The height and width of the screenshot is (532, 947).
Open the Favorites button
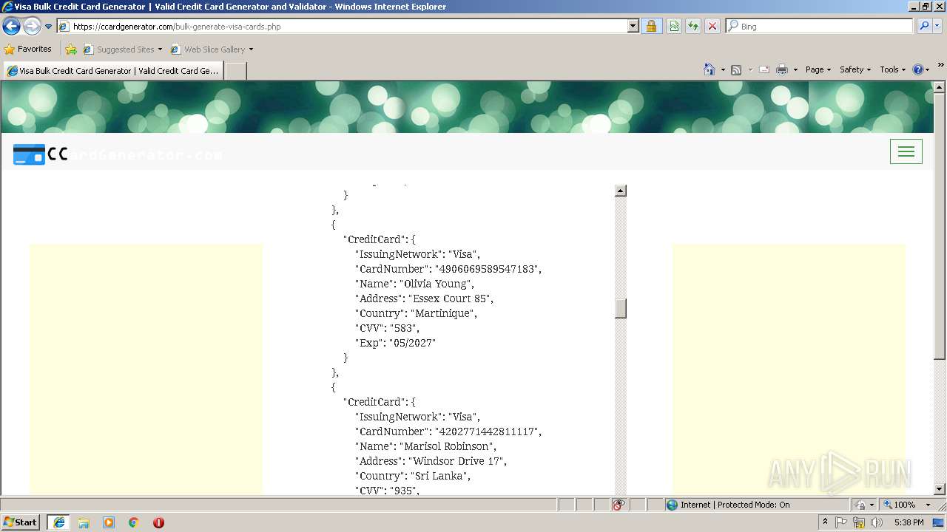tap(28, 50)
